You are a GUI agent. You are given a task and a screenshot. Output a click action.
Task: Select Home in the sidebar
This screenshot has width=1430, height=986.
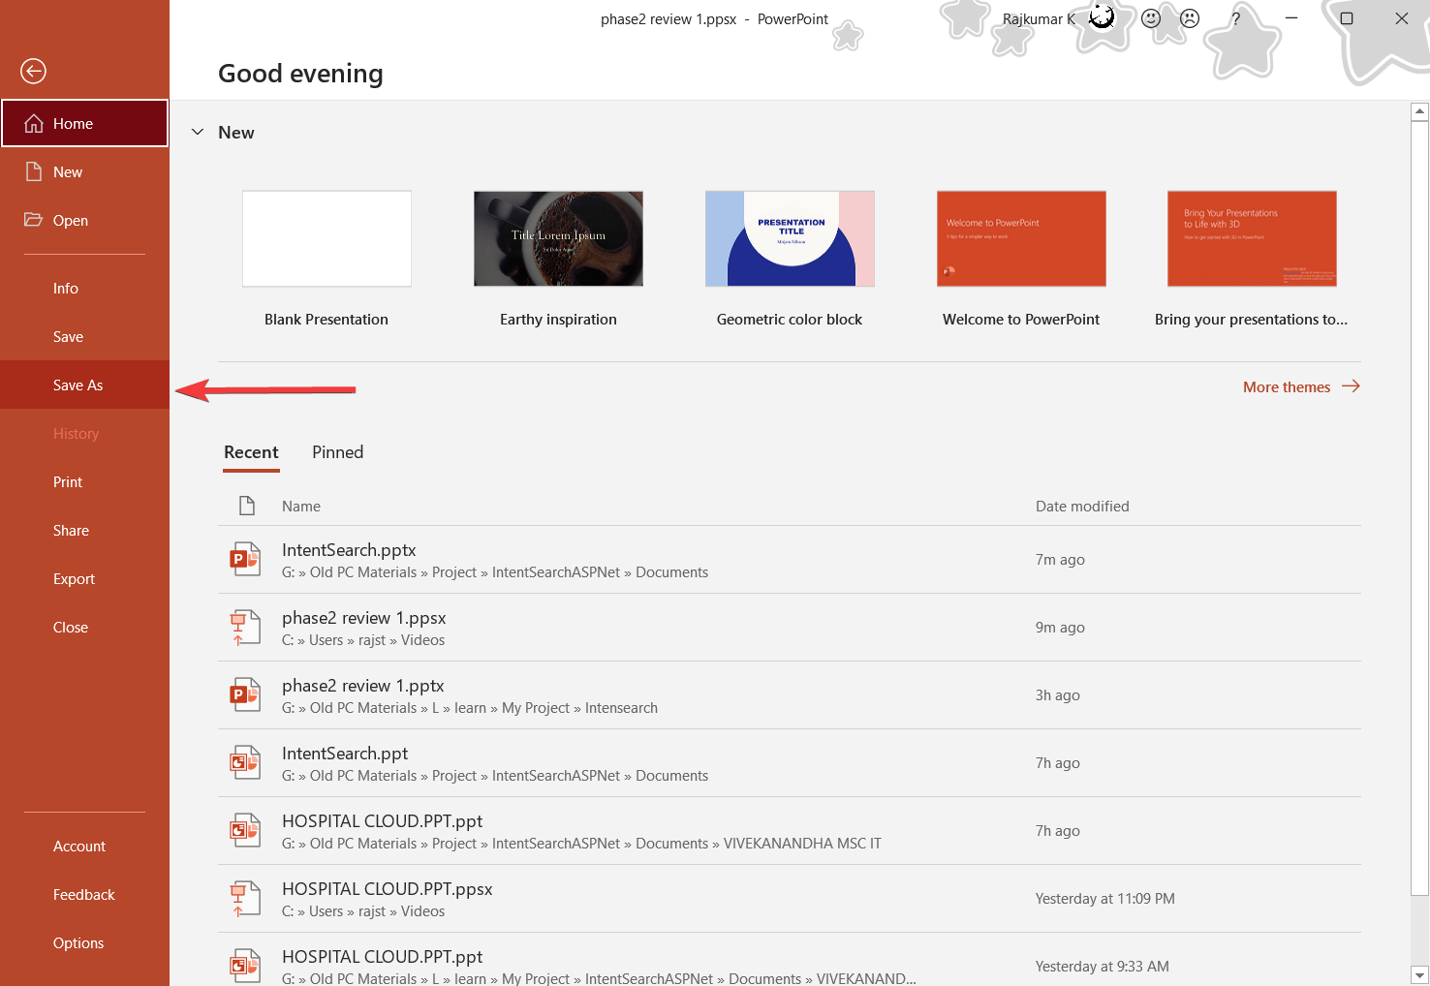84,123
